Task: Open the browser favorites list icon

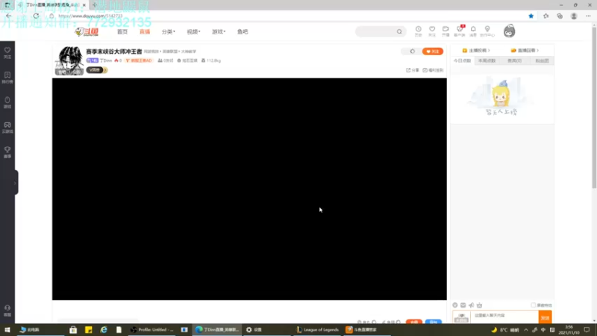Action: pyautogui.click(x=546, y=16)
